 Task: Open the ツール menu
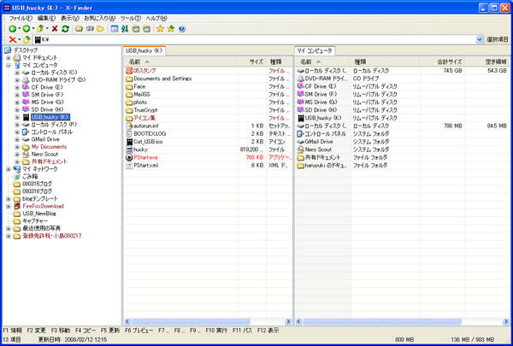click(x=131, y=18)
